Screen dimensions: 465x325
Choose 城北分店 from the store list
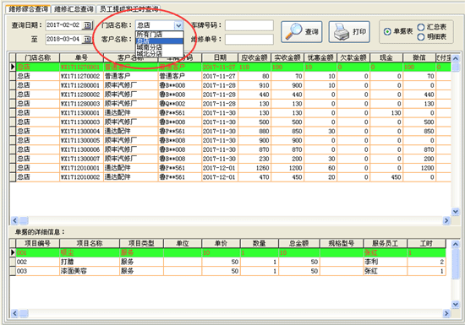[160, 54]
